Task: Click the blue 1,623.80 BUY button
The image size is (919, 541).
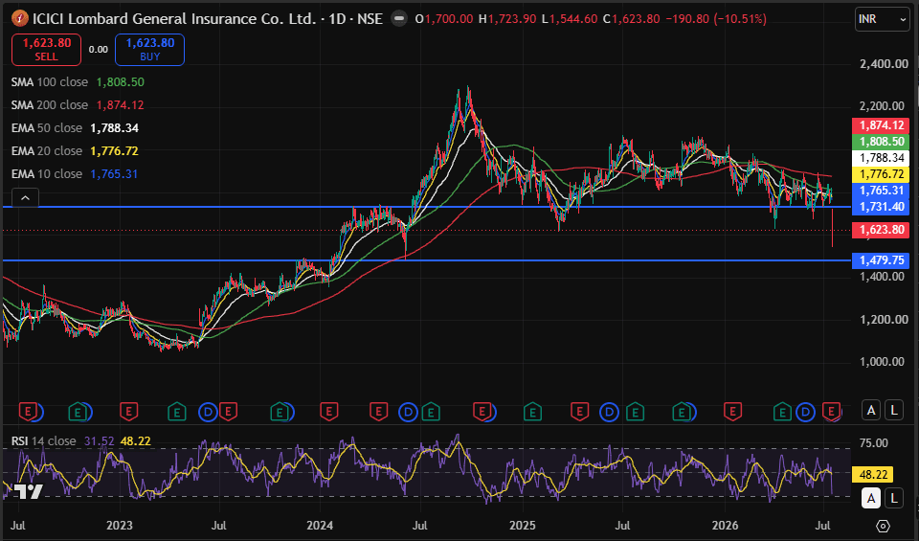Action: [149, 49]
